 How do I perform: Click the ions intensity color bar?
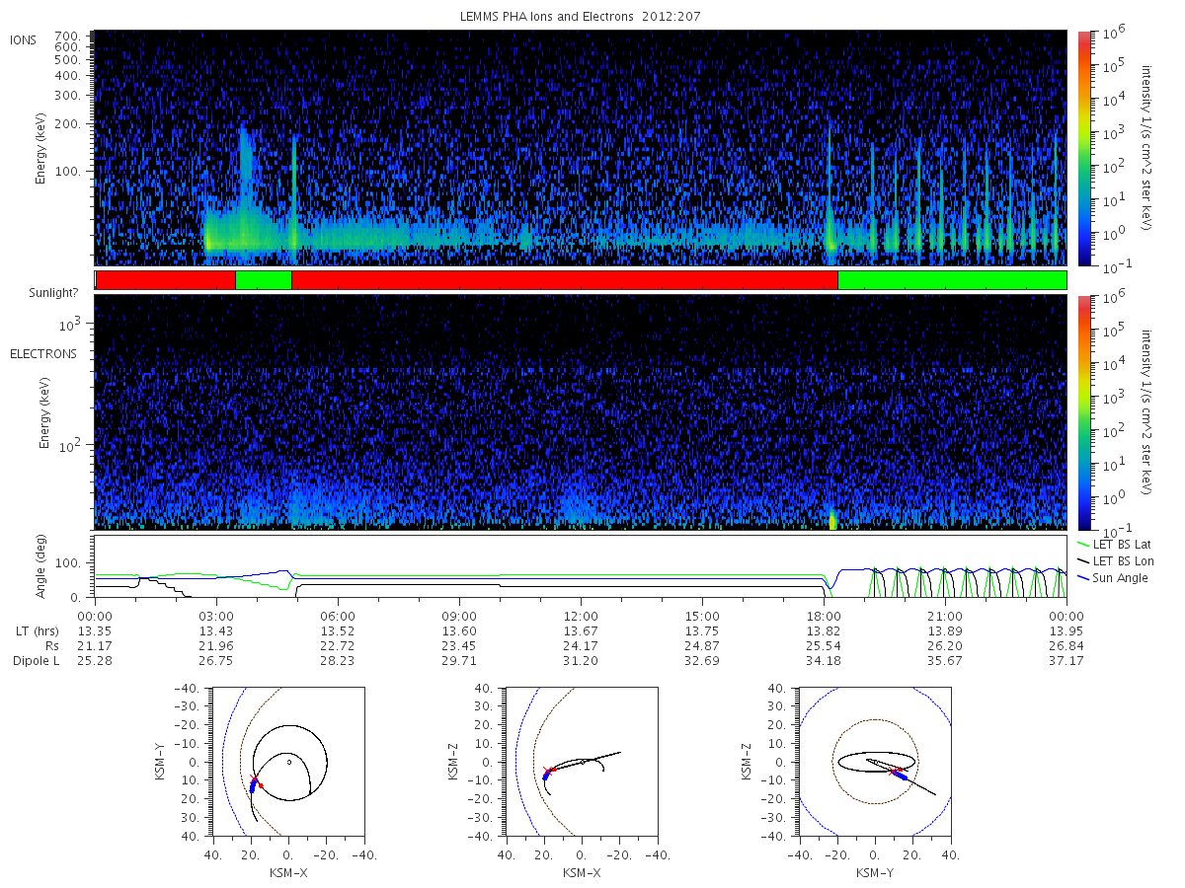[x=1083, y=148]
